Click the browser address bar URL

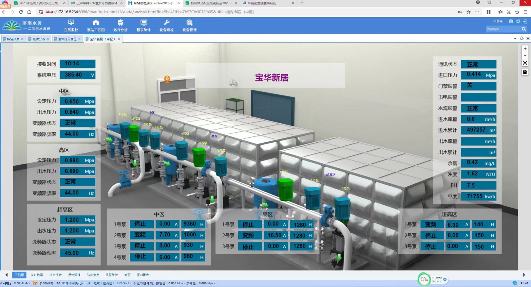[x=149, y=12]
